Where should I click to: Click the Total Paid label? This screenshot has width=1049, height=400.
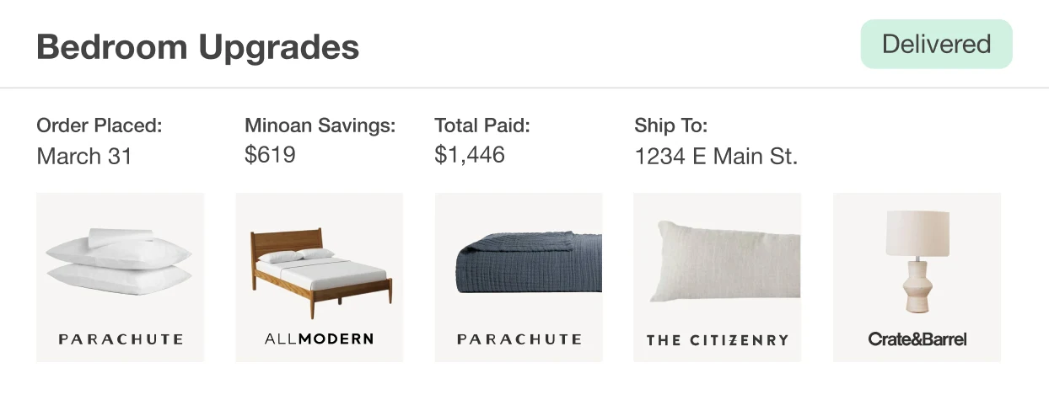click(481, 125)
